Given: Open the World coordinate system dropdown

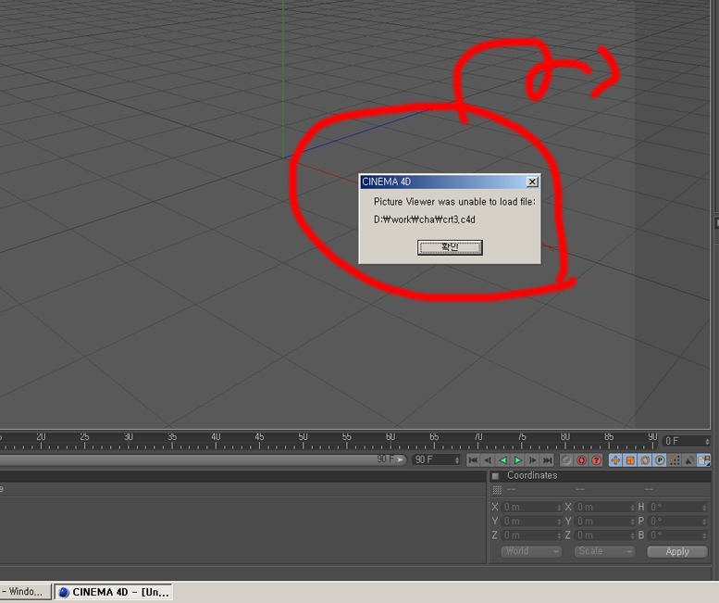Looking at the screenshot, I should coord(531,551).
